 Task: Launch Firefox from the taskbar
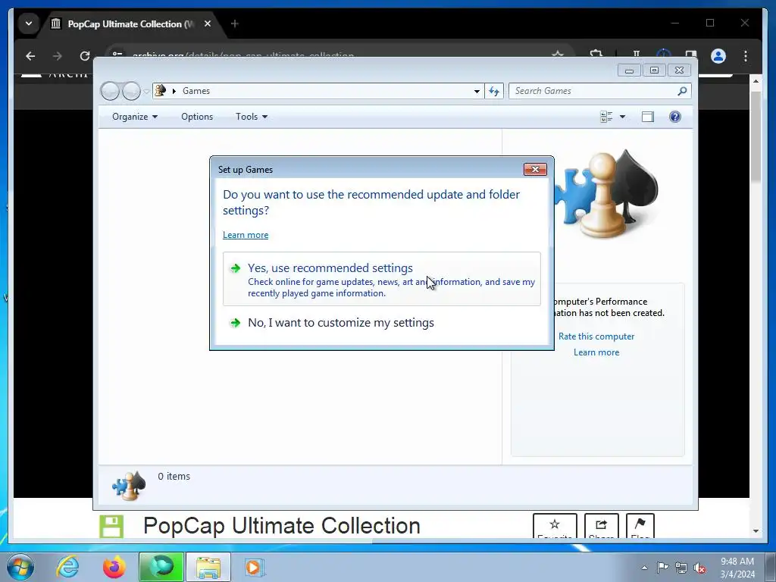pyautogui.click(x=114, y=567)
